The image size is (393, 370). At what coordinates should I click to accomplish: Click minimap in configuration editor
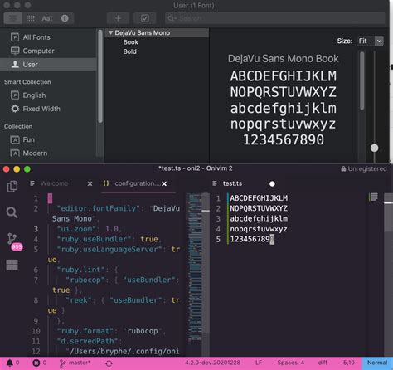(x=196, y=267)
